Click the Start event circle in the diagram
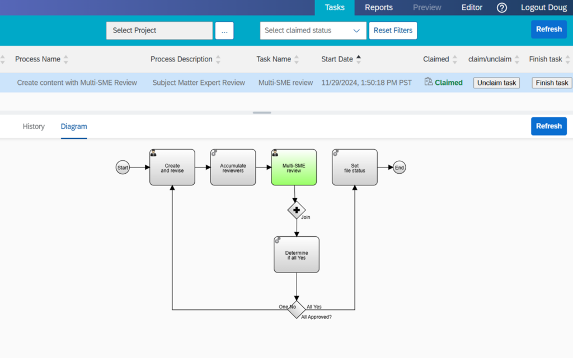The height and width of the screenshot is (358, 573). pyautogui.click(x=123, y=167)
